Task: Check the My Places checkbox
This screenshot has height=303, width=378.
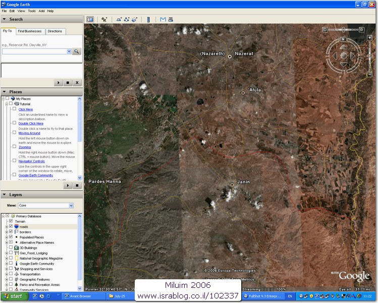Action: [x=8, y=98]
